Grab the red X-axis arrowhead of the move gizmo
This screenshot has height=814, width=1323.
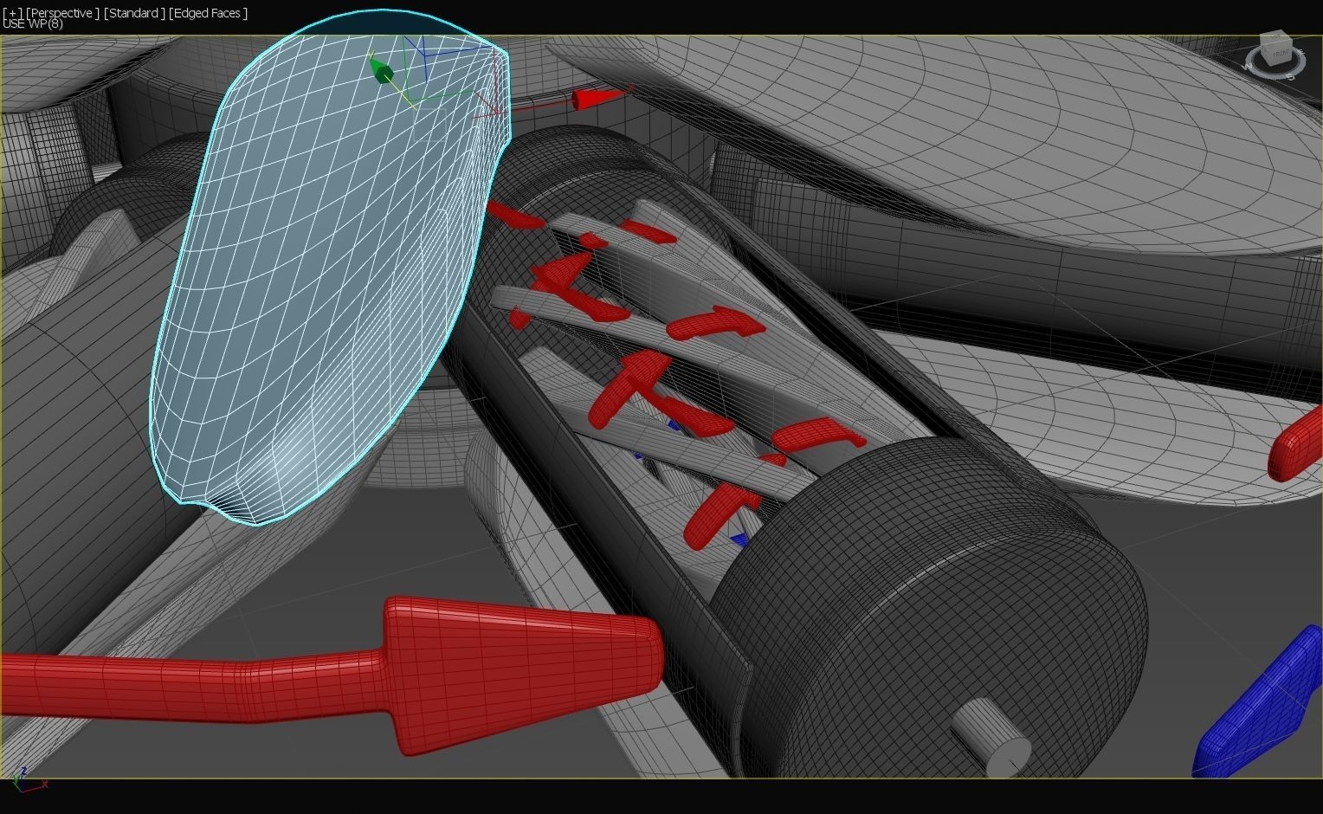pyautogui.click(x=597, y=99)
